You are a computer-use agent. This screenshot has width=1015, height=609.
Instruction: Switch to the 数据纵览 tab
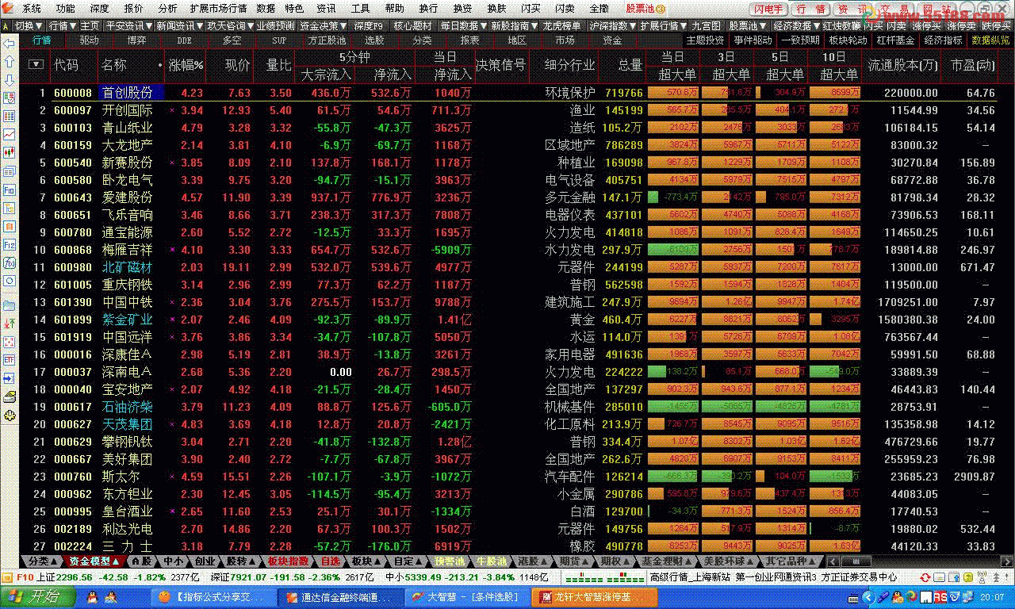[990, 40]
